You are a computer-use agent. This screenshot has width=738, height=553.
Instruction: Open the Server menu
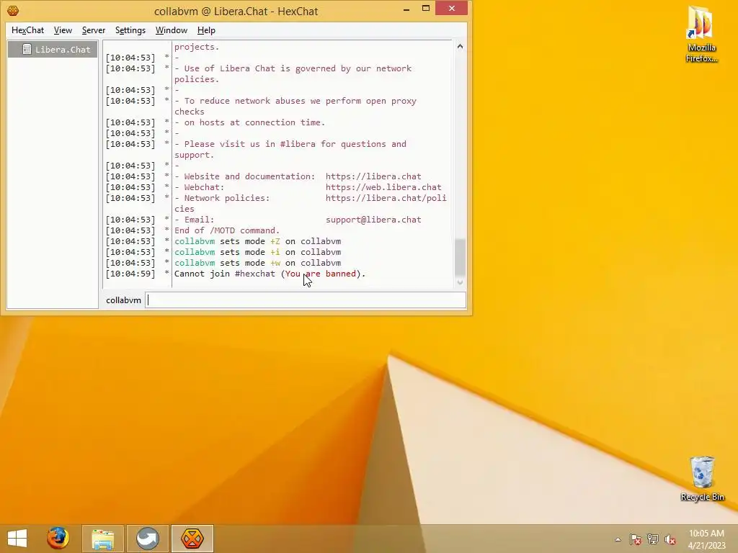(x=93, y=30)
